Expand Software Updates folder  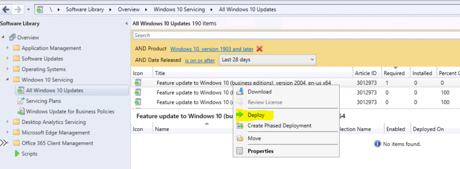point(8,59)
